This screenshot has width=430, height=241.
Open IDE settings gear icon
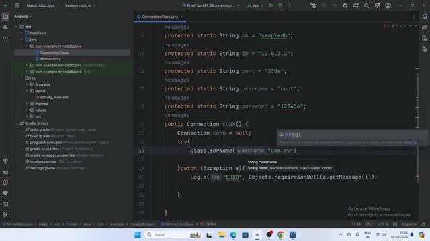(377, 5)
